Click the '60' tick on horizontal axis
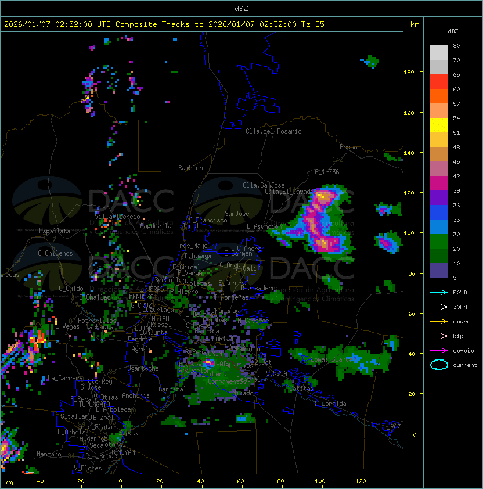 (x=240, y=481)
